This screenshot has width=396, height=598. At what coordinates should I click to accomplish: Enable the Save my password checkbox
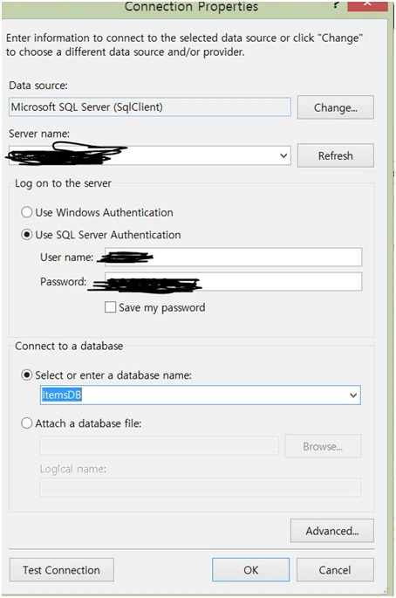[110, 307]
